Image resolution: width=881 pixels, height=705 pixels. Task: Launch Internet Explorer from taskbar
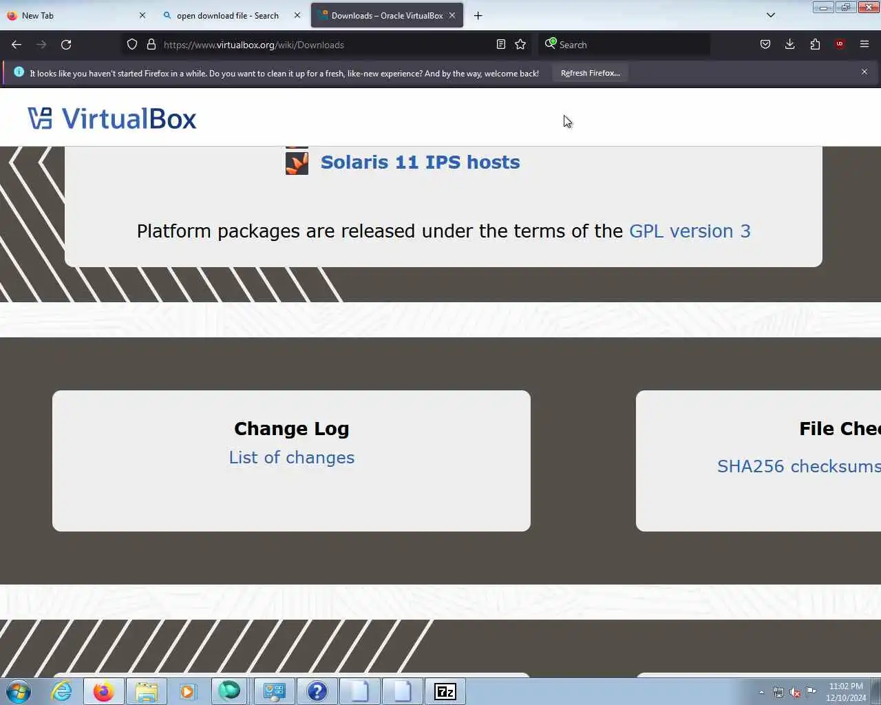(62, 691)
